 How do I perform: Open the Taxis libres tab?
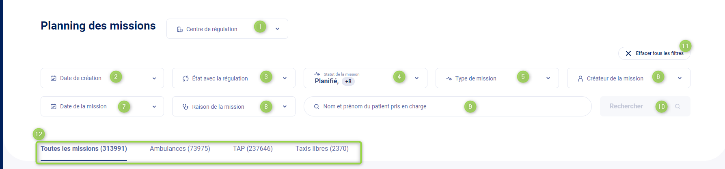pos(322,148)
